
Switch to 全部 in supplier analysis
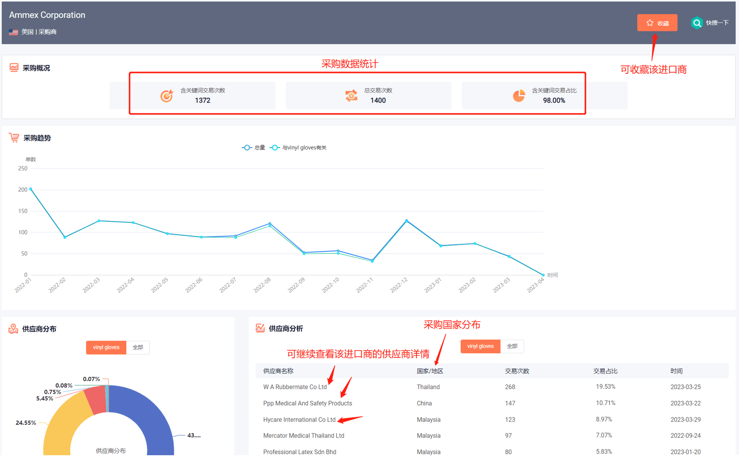coord(512,346)
